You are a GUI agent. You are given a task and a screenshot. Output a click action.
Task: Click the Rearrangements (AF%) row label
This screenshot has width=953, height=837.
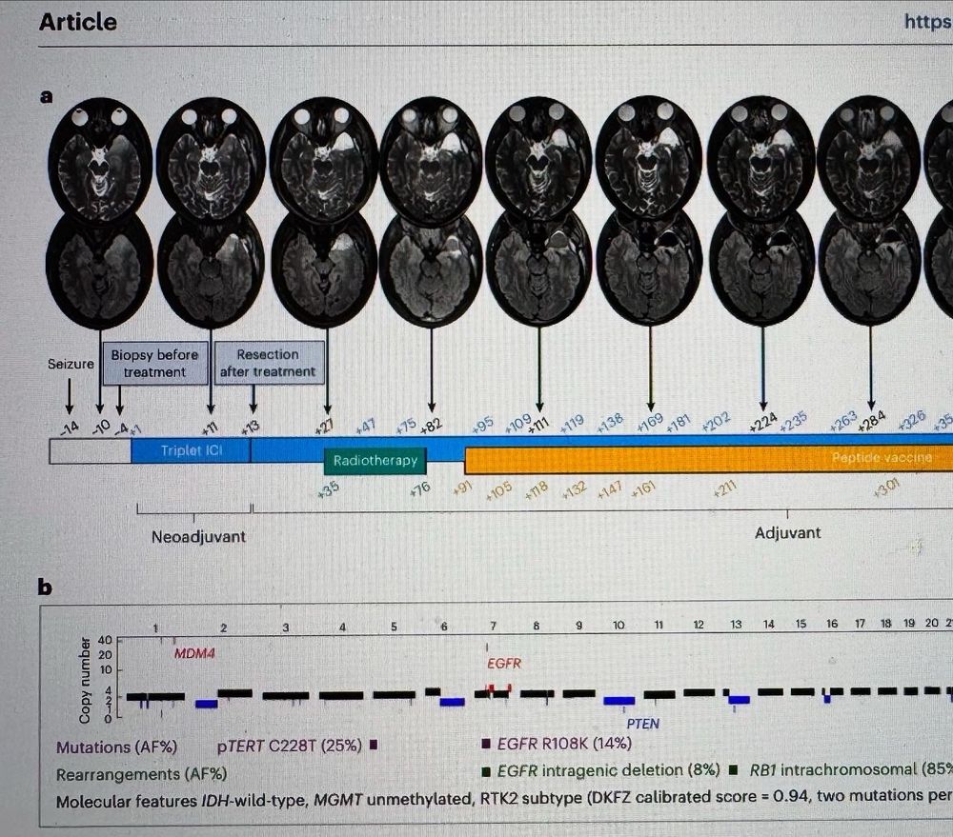[141, 774]
